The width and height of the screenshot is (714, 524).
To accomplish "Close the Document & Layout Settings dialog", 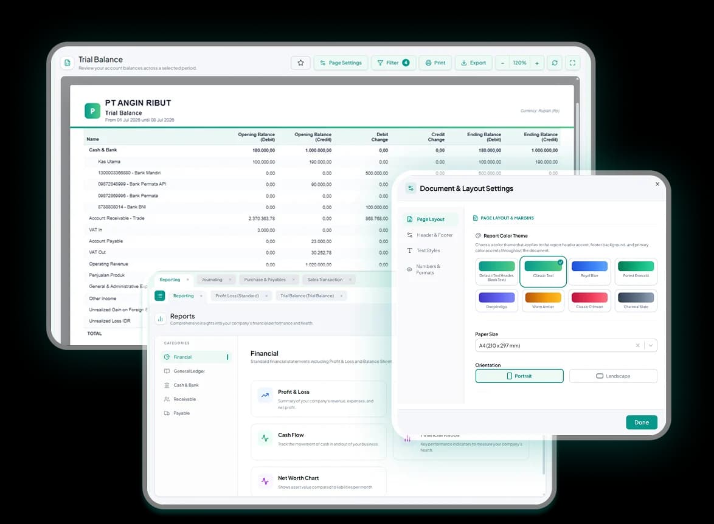I will coord(657,184).
